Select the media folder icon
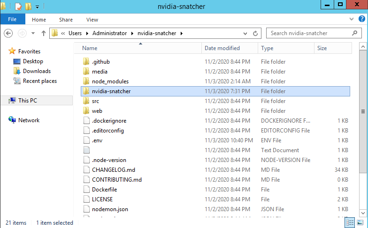The image size is (368, 228). coord(86,71)
